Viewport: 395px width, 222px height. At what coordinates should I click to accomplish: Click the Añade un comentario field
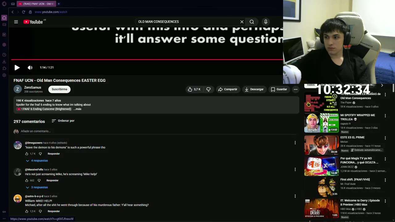pyautogui.click(x=158, y=131)
